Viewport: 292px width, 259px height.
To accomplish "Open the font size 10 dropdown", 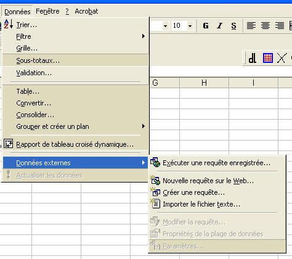I will [x=190, y=26].
